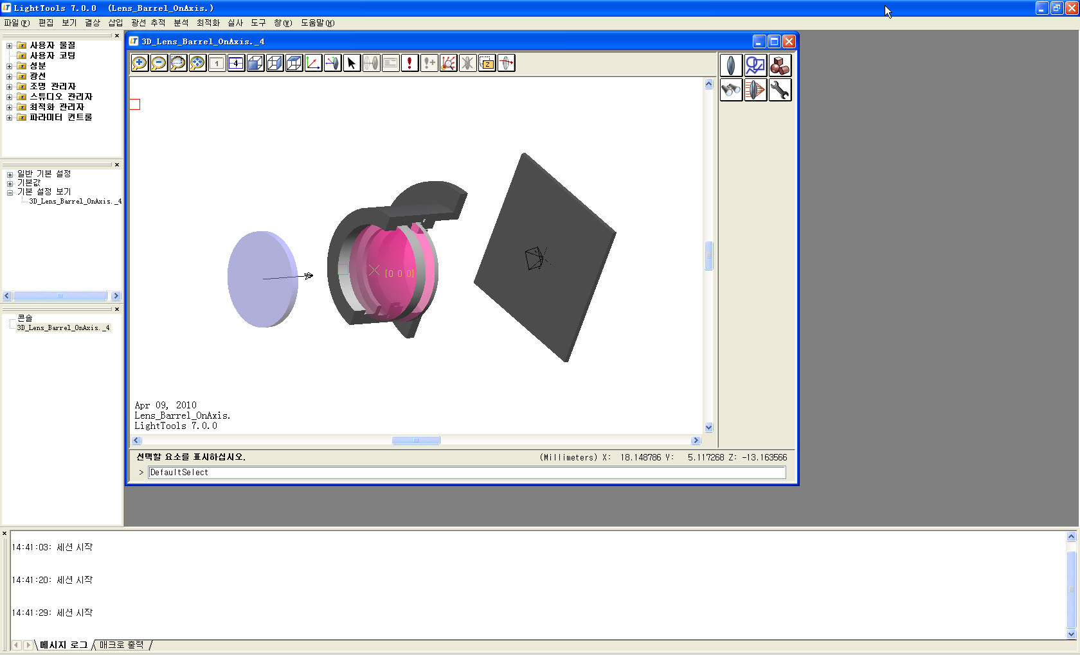
Task: Open the ray trace lens palette icon
Action: click(x=755, y=90)
